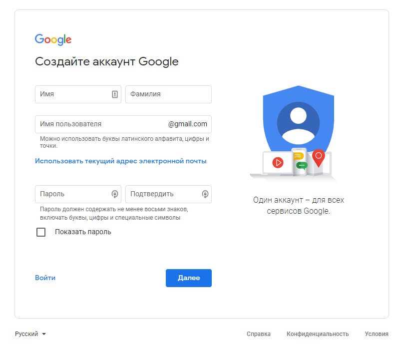Click the red map pin icon

[318, 157]
